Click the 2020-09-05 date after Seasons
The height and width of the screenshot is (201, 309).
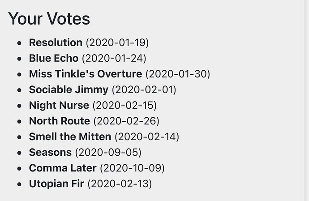click(108, 152)
